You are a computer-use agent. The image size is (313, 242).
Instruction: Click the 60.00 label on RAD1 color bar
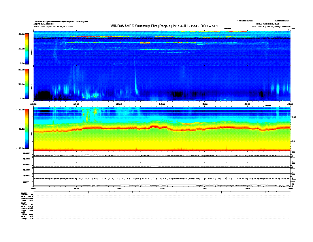tap(21, 70)
